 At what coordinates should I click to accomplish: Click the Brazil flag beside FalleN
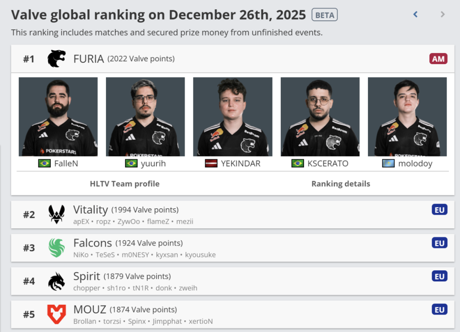pyautogui.click(x=44, y=163)
